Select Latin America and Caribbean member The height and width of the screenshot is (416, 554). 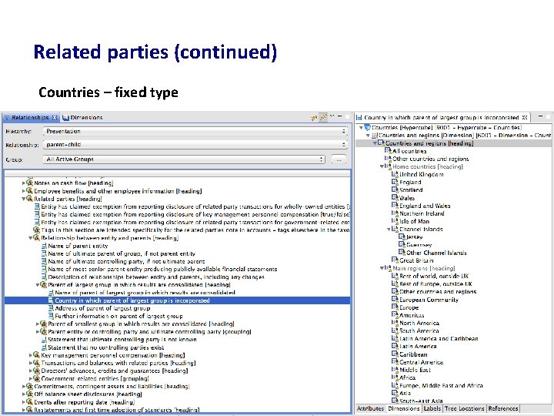[x=439, y=338]
